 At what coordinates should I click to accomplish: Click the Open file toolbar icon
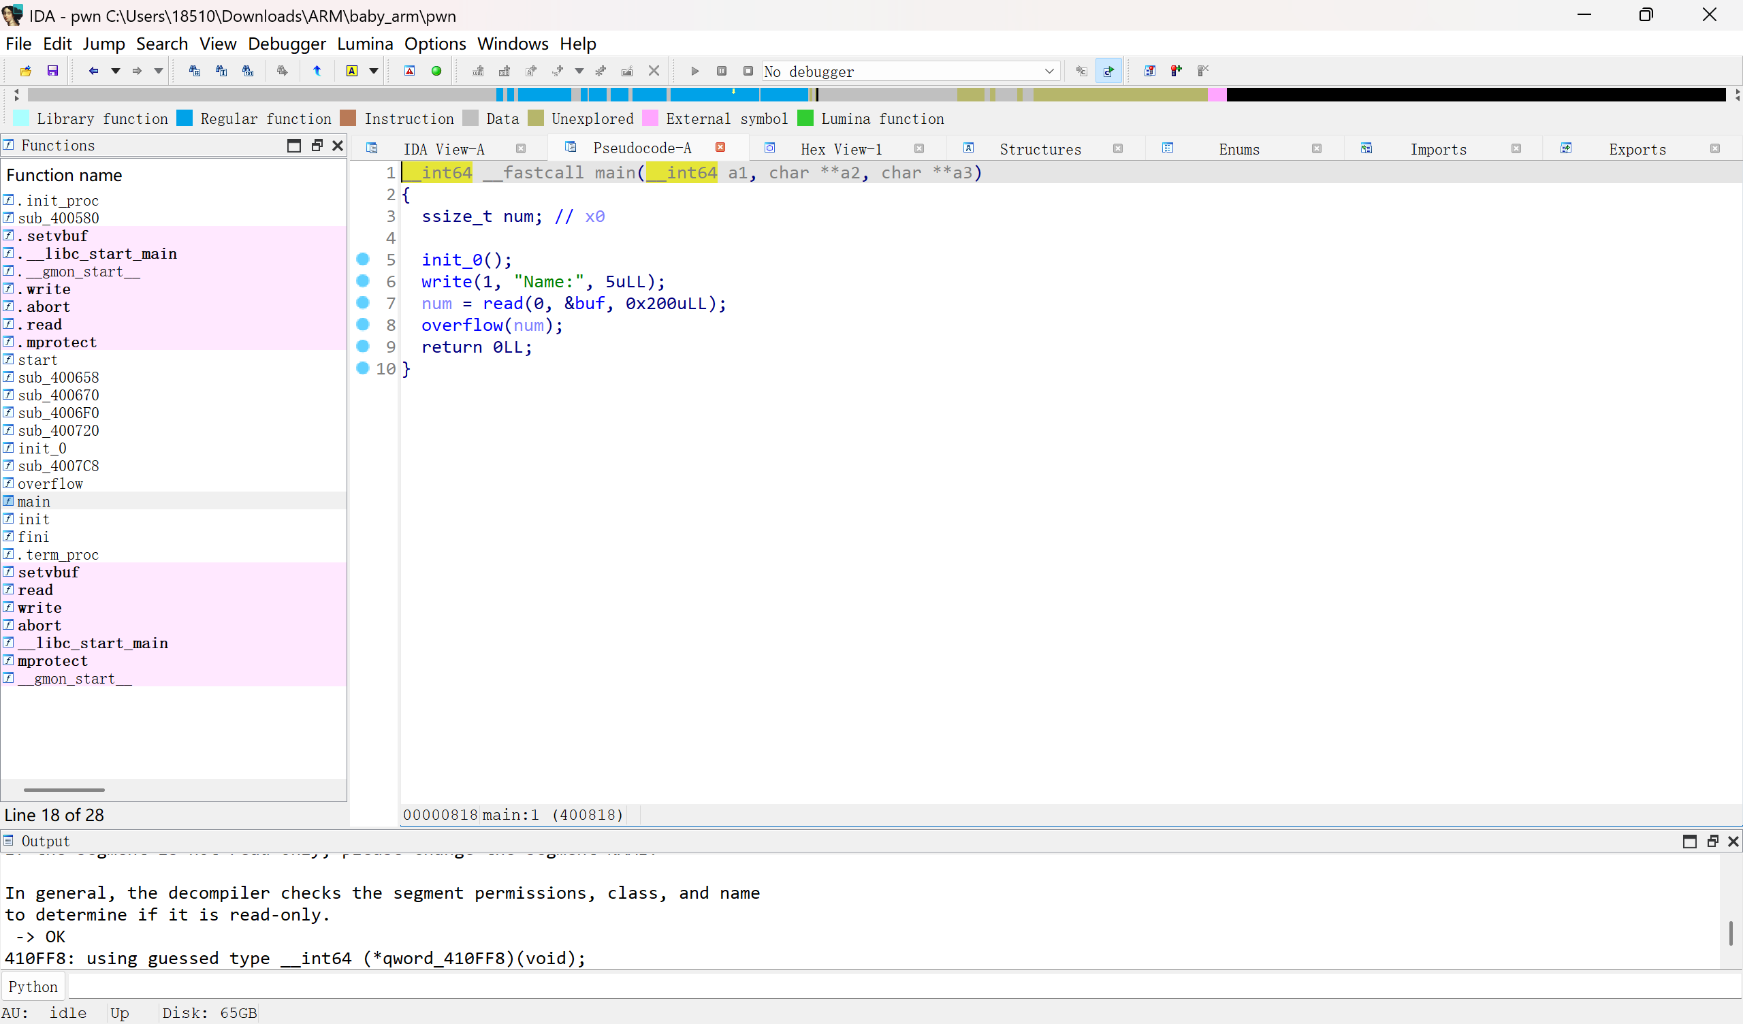pyautogui.click(x=26, y=71)
